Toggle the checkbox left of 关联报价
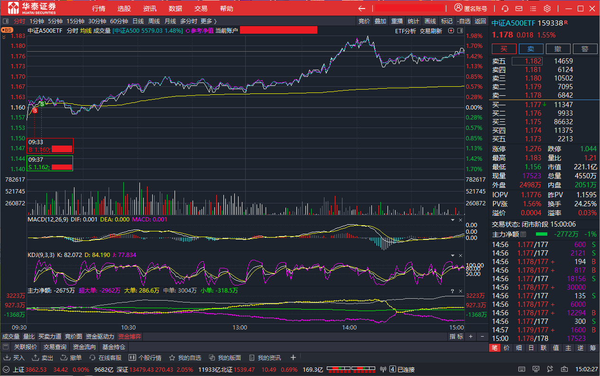 click(6, 347)
